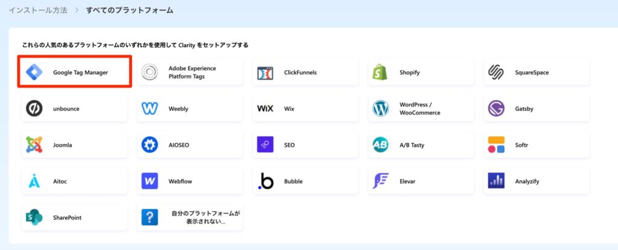Click the Bubble .b logo icon
Image resolution: width=618 pixels, height=250 pixels.
(266, 181)
